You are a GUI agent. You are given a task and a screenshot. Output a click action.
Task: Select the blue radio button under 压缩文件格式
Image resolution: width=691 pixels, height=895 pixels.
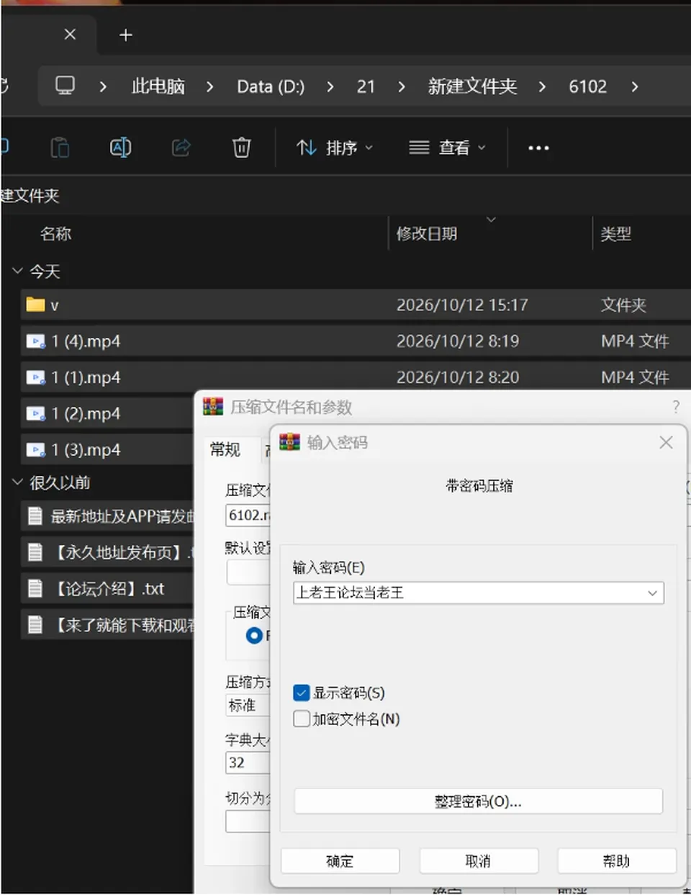pyautogui.click(x=254, y=636)
